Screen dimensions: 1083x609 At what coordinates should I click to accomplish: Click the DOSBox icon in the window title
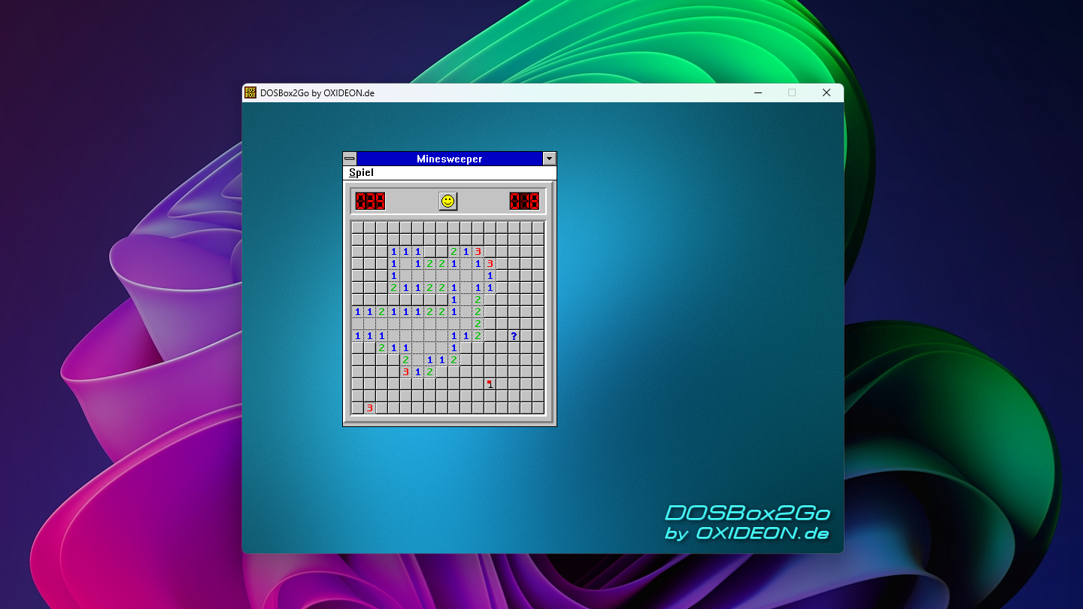click(x=250, y=92)
